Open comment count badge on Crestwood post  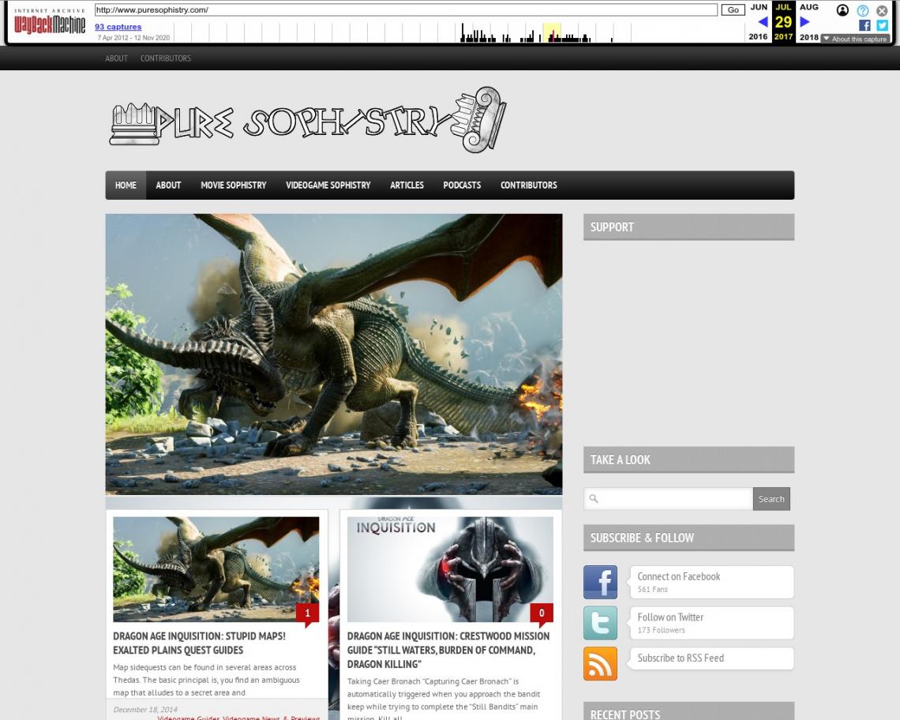click(542, 613)
